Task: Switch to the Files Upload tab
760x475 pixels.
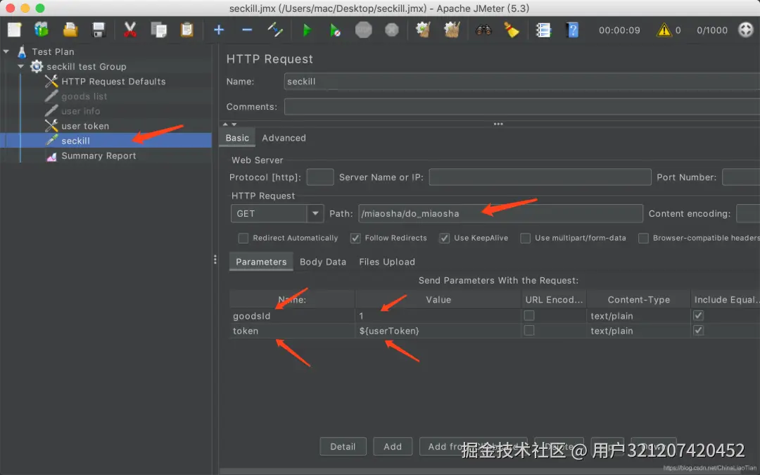Action: point(387,262)
